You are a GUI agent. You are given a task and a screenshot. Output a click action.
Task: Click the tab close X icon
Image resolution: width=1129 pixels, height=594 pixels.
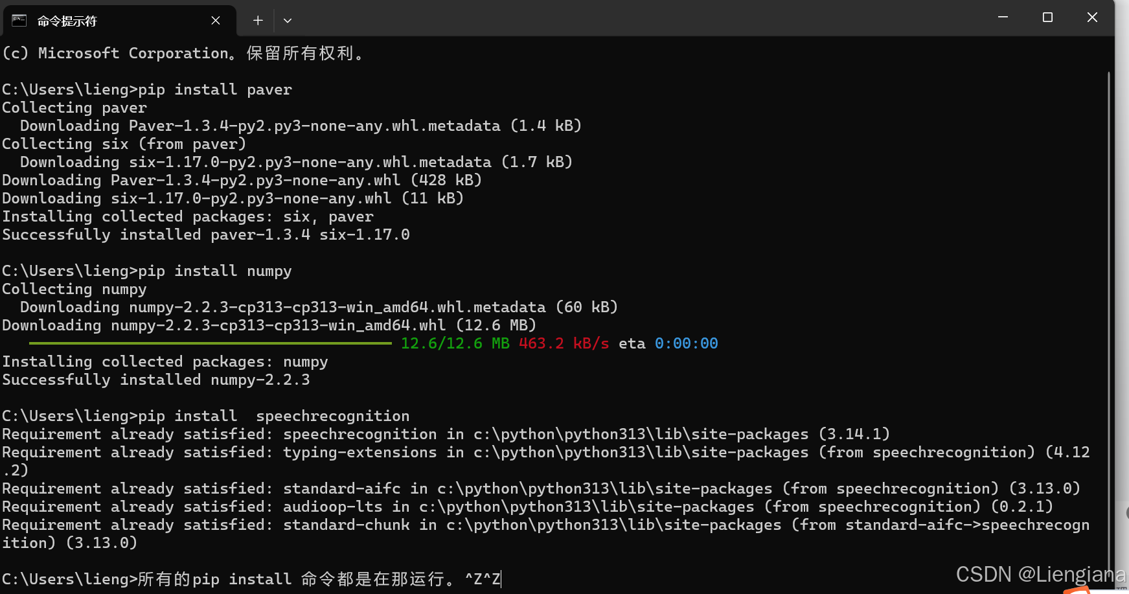coord(216,20)
